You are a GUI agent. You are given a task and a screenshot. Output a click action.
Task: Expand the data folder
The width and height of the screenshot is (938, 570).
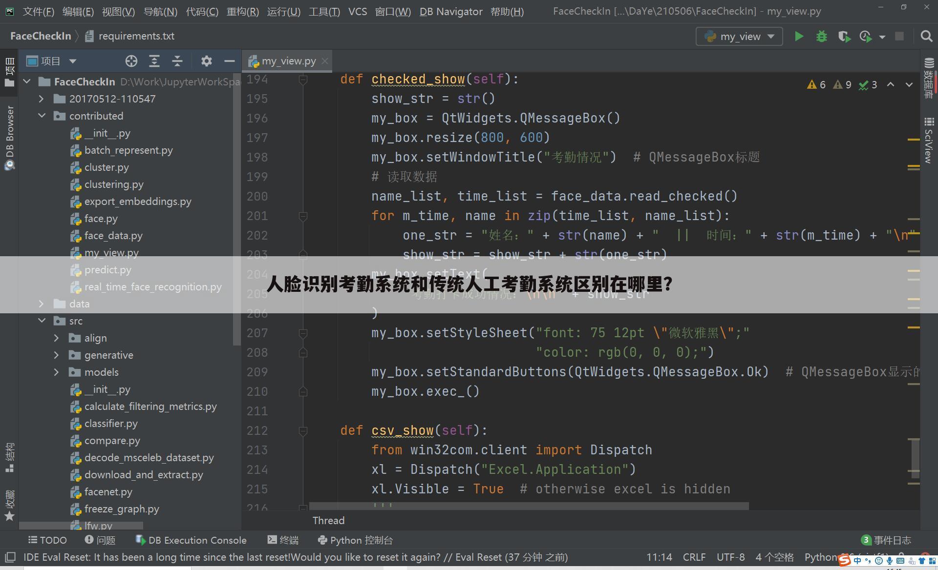pyautogui.click(x=42, y=304)
